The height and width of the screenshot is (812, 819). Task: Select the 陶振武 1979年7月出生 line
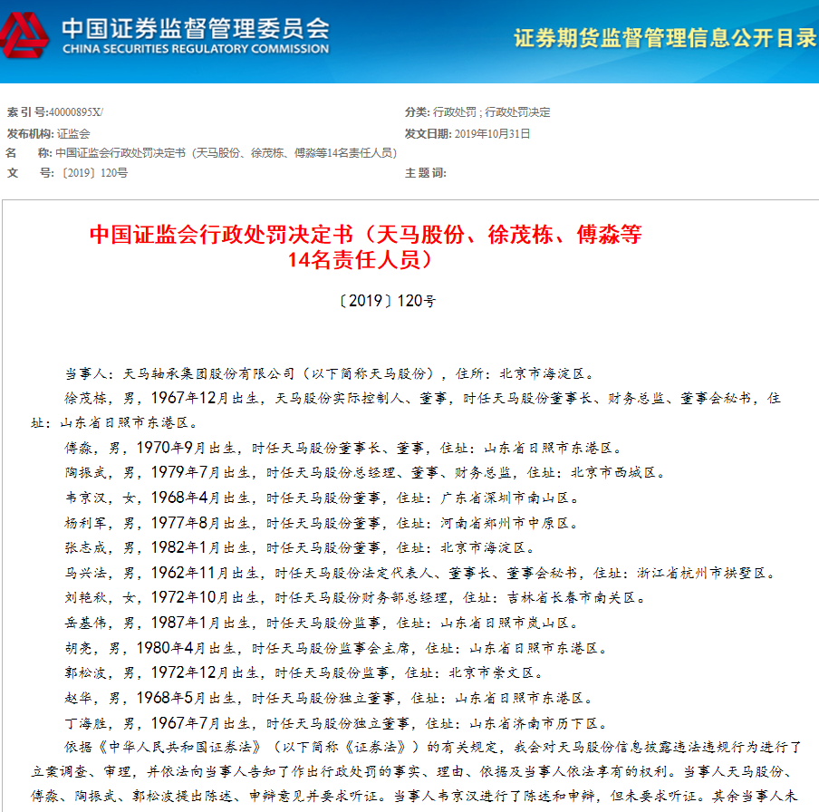(x=365, y=473)
